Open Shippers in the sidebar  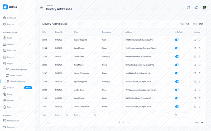(x=9, y=101)
